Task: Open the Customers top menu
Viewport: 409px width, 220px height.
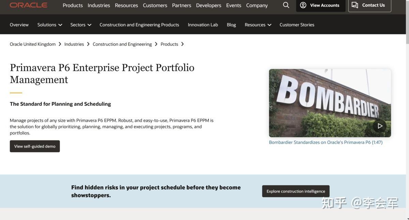Action: tap(155, 5)
